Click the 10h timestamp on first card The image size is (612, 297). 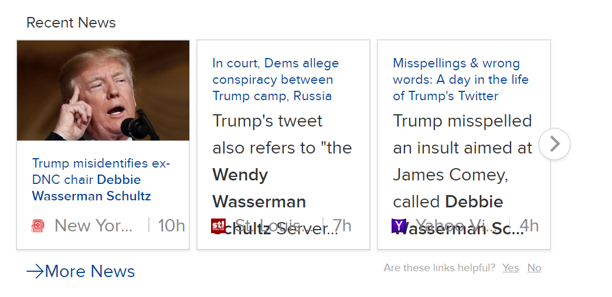(x=172, y=226)
